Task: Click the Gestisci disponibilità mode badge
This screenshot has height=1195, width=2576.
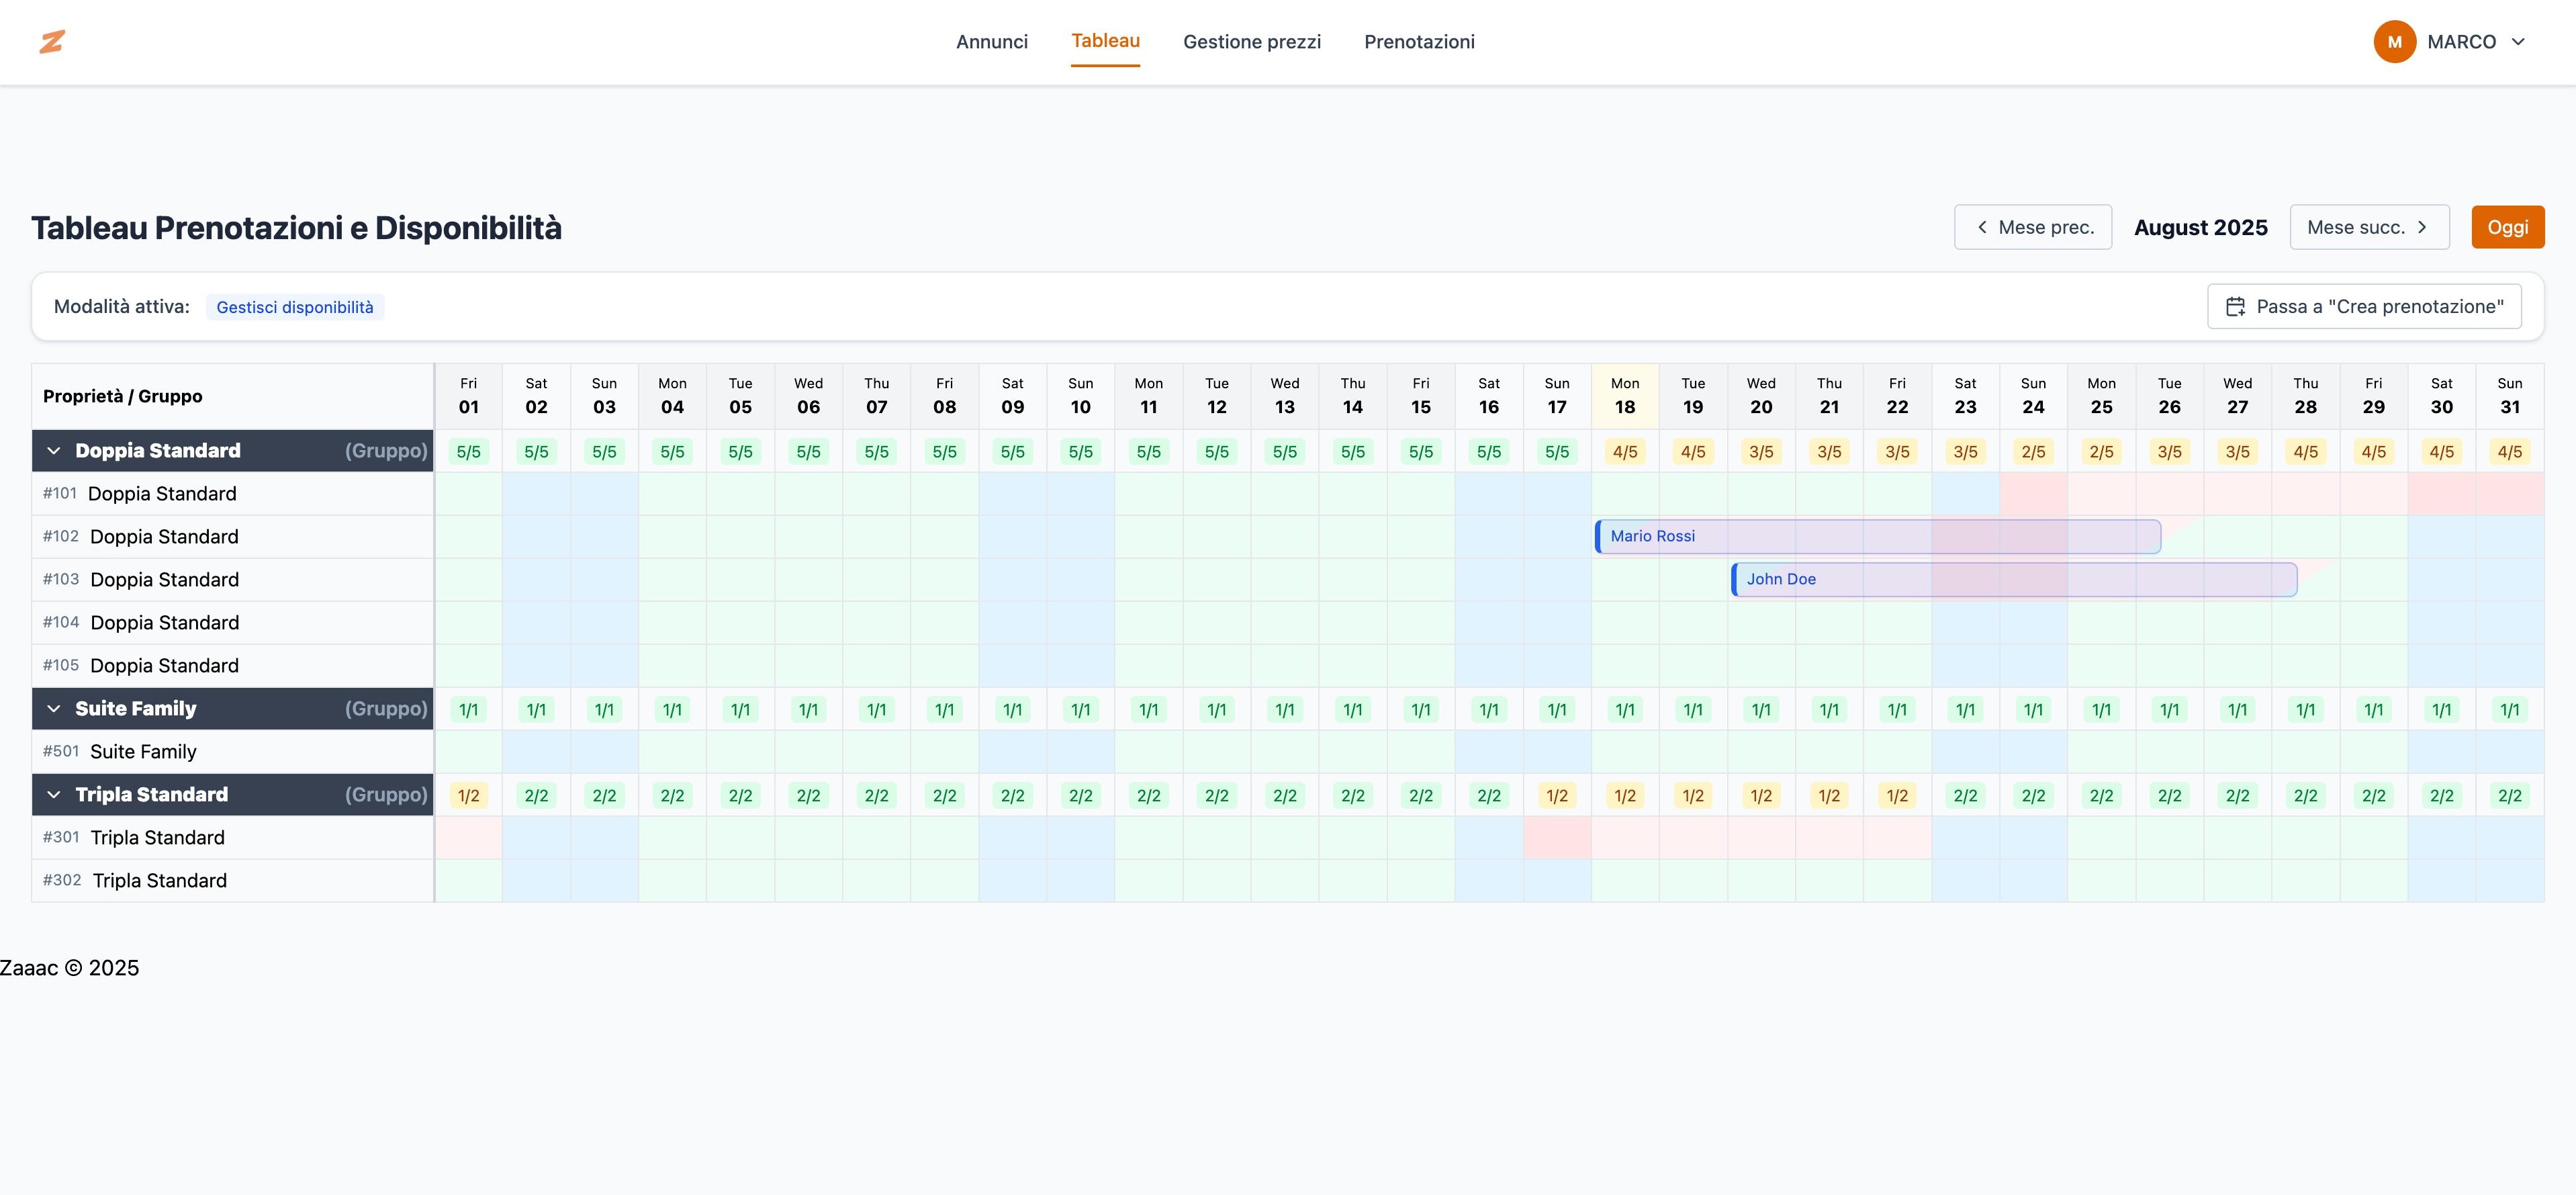Action: pyautogui.click(x=295, y=307)
